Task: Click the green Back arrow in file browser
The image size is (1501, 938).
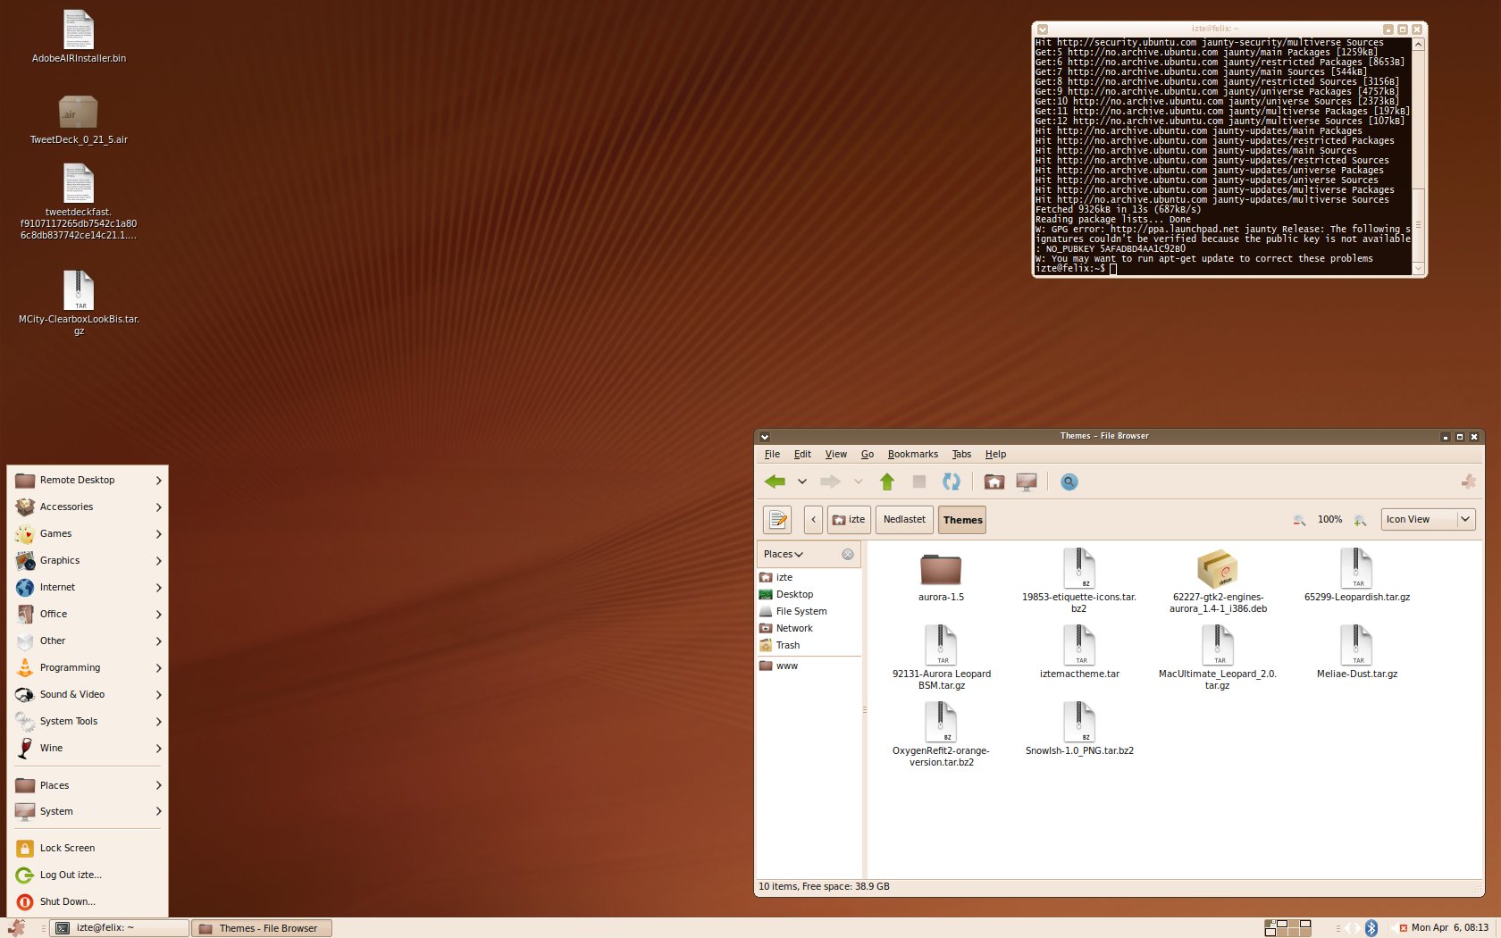Action: point(774,482)
